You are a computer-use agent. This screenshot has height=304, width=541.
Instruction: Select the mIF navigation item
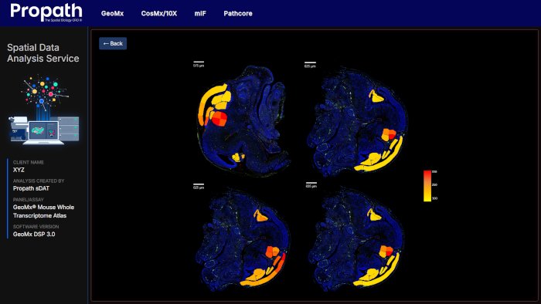click(200, 13)
